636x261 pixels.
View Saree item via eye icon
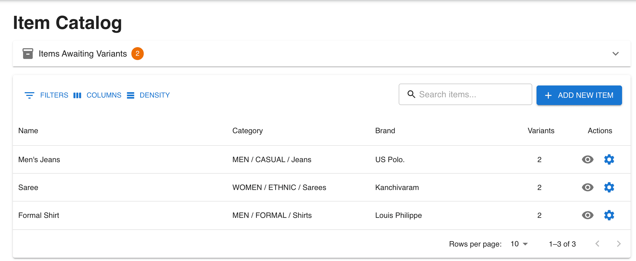point(587,187)
